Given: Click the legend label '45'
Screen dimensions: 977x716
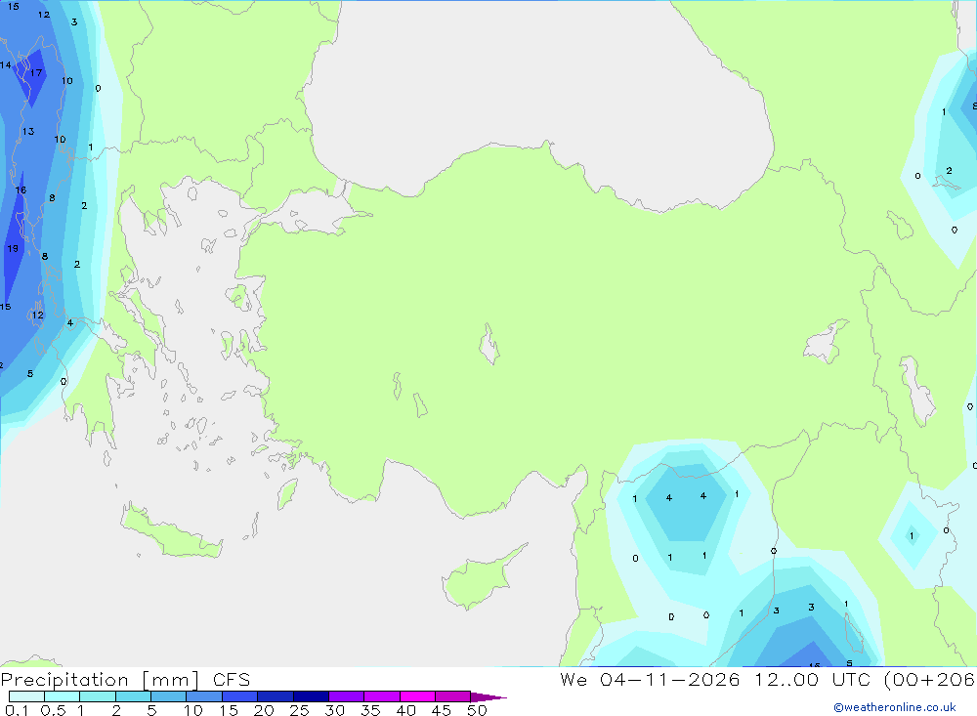Looking at the screenshot, I should [x=442, y=710].
